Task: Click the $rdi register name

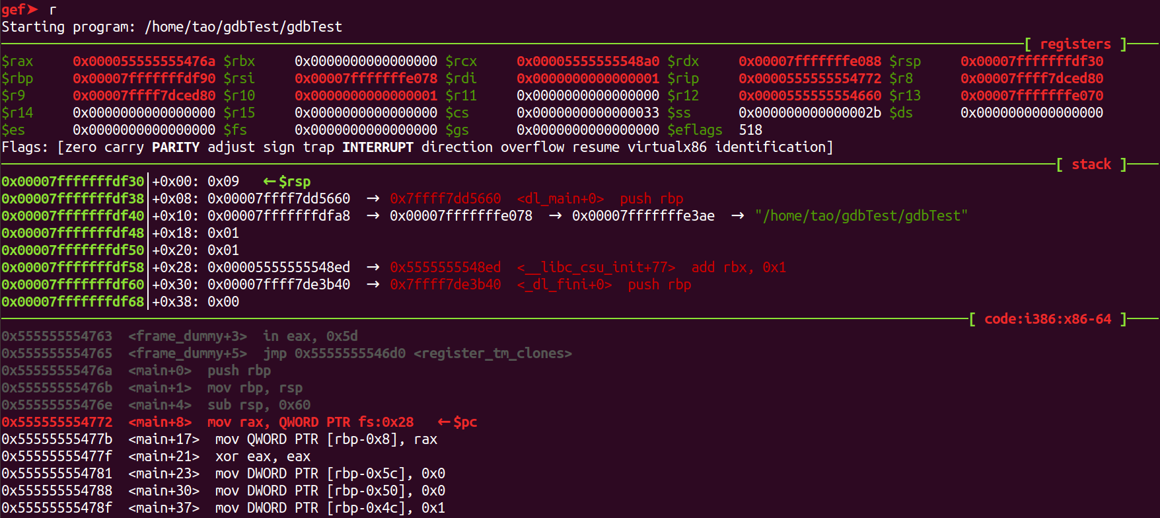Action: point(461,78)
